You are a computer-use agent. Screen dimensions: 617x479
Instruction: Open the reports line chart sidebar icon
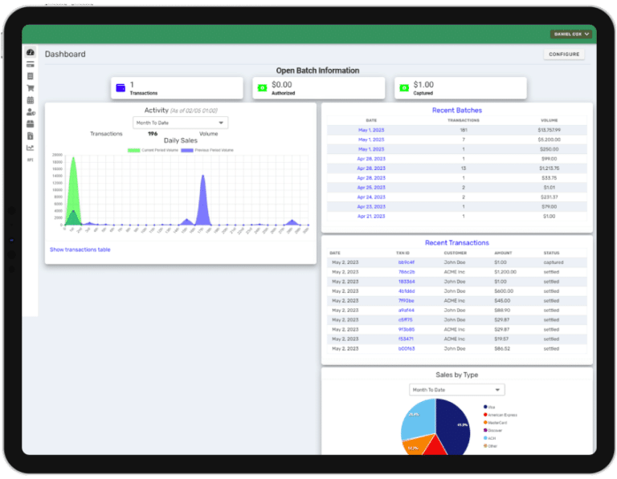[x=31, y=148]
